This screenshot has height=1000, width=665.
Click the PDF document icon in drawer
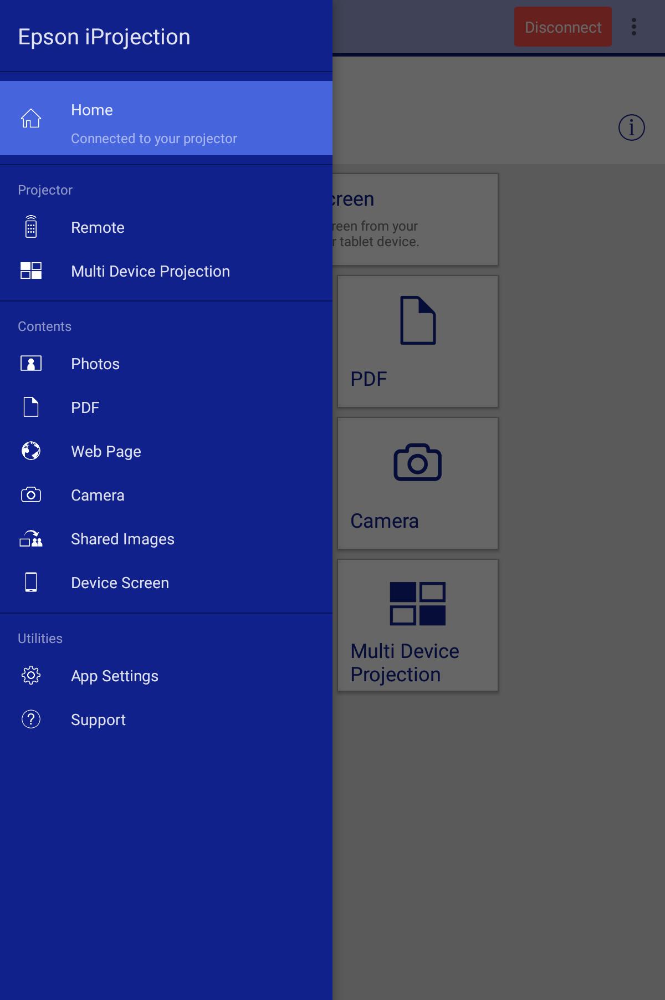(x=31, y=407)
